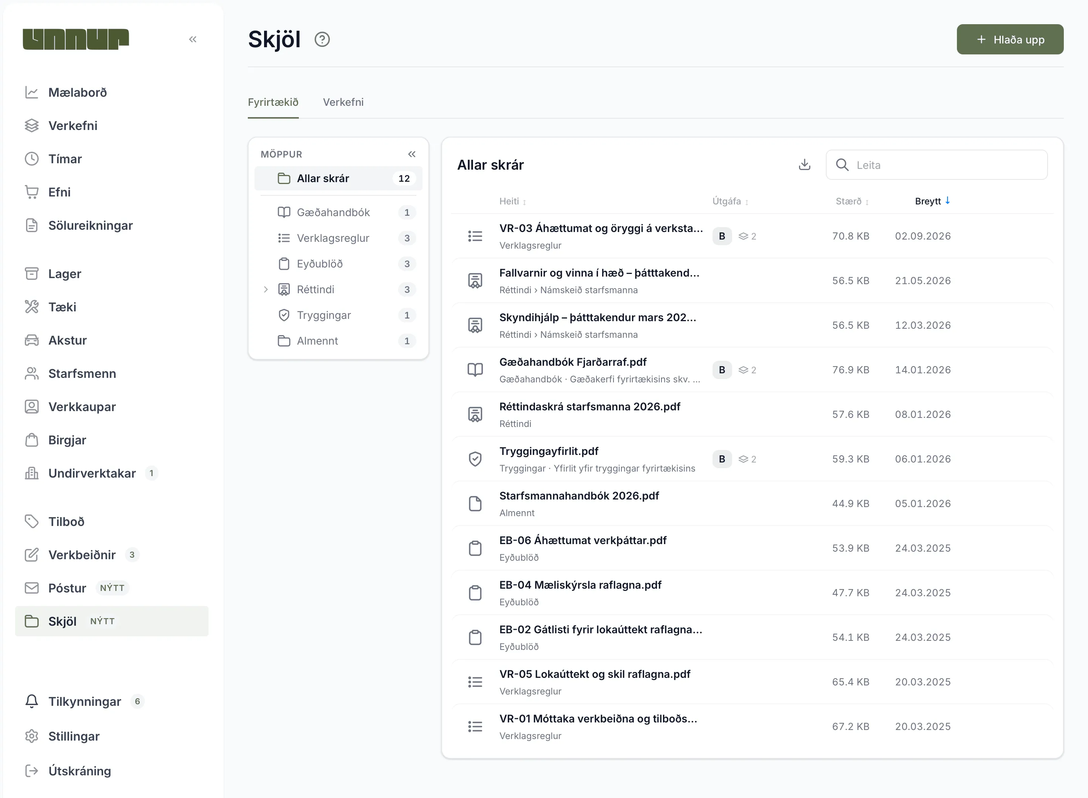Click the Akstur car icon
Viewport: 1088px width, 798px height.
tap(32, 340)
